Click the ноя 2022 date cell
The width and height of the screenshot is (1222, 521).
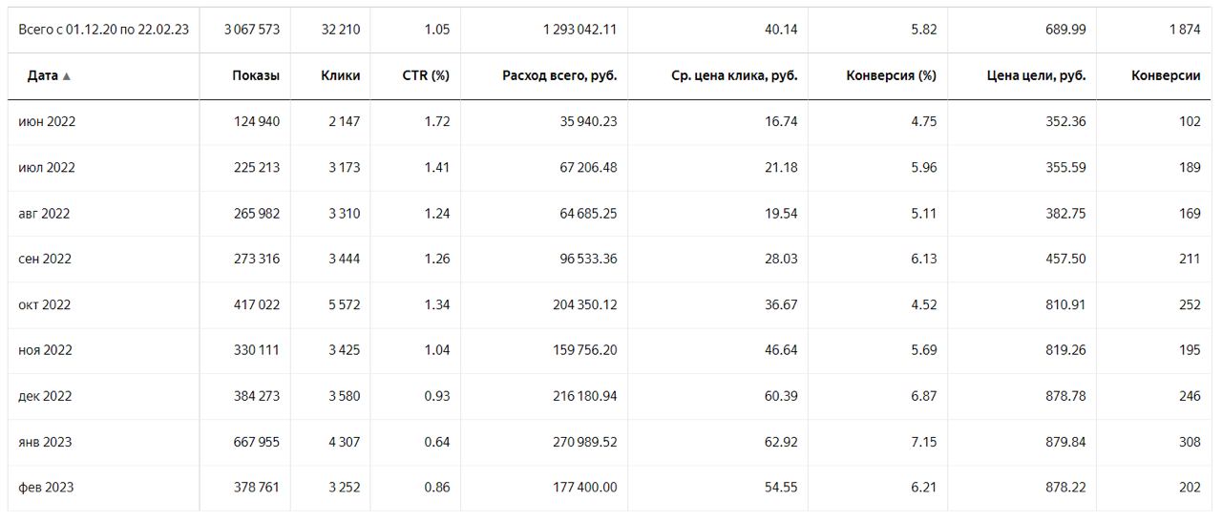click(46, 350)
